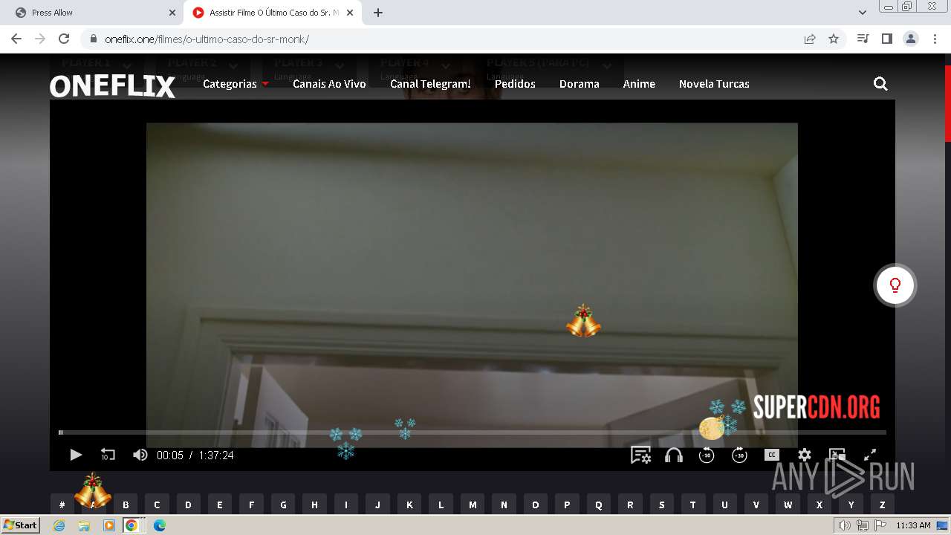
Task: Filter titles by letter G
Action: point(283,505)
